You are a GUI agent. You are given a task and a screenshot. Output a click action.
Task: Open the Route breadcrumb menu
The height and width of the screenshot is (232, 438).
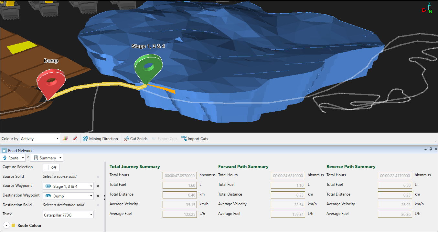point(14,158)
